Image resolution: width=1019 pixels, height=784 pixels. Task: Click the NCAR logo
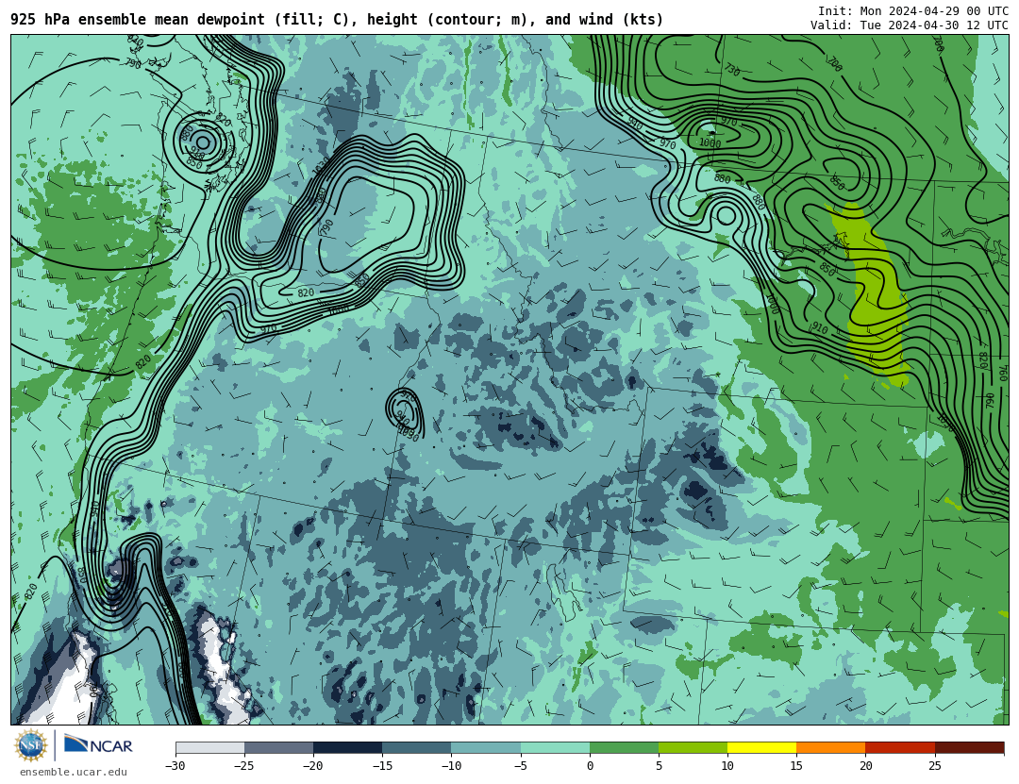(x=98, y=744)
